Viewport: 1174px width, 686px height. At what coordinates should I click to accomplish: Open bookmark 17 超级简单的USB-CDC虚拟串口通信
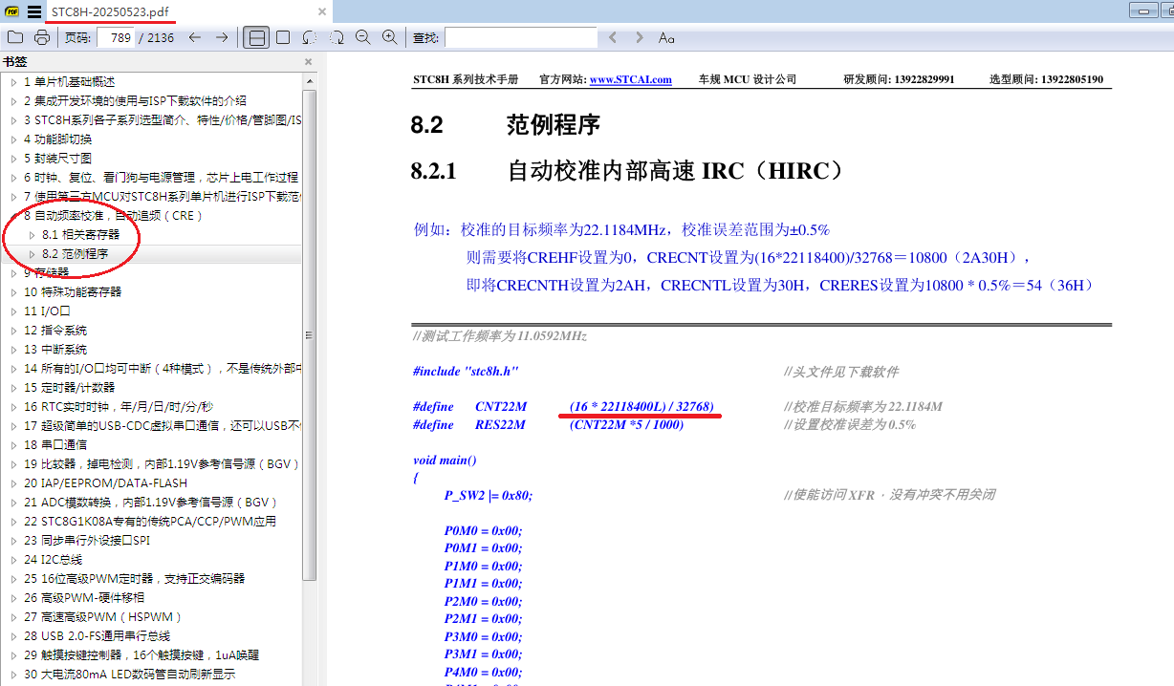163,425
